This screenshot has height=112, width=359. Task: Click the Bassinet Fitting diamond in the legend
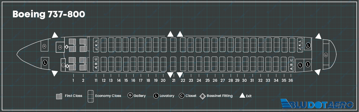pos(203,96)
